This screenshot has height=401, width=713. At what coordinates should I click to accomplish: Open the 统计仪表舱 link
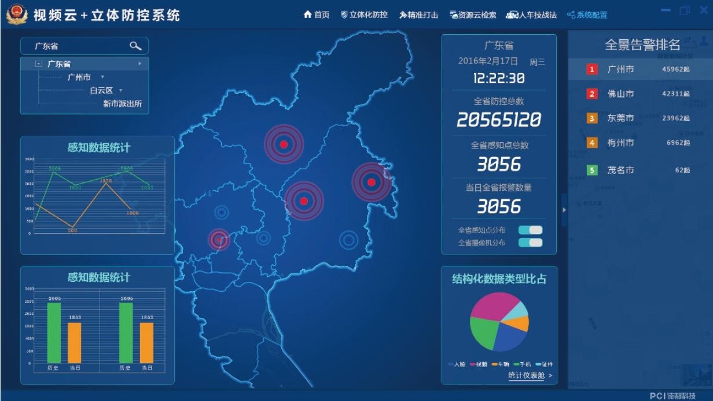tap(527, 375)
